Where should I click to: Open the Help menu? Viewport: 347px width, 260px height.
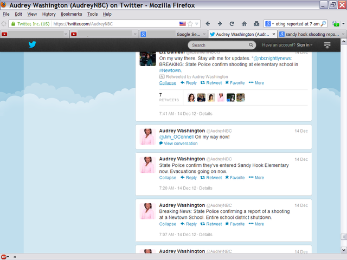tap(107, 14)
